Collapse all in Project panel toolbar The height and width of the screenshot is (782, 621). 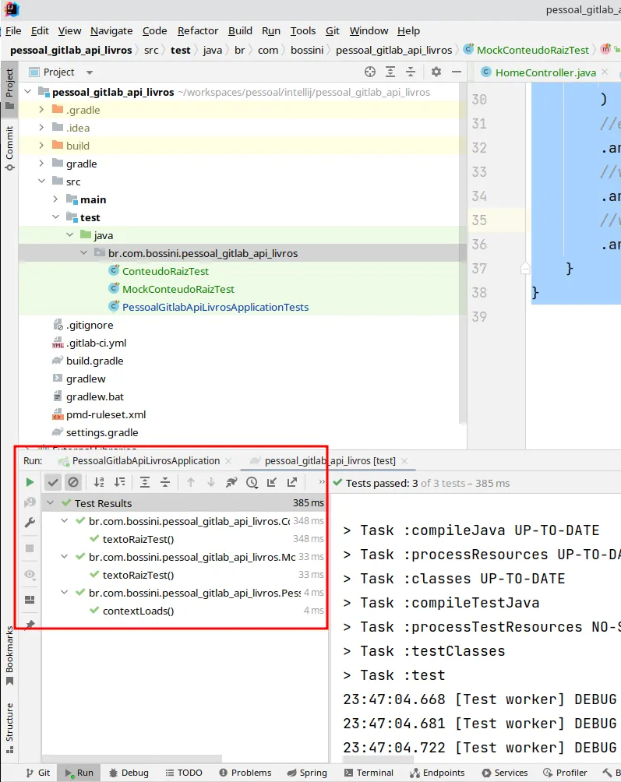[x=411, y=72]
